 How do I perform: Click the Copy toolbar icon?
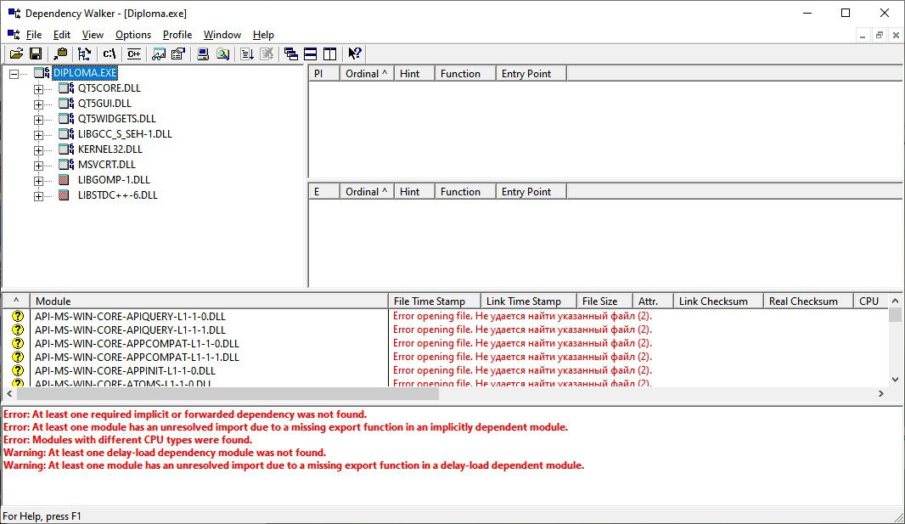coord(60,54)
